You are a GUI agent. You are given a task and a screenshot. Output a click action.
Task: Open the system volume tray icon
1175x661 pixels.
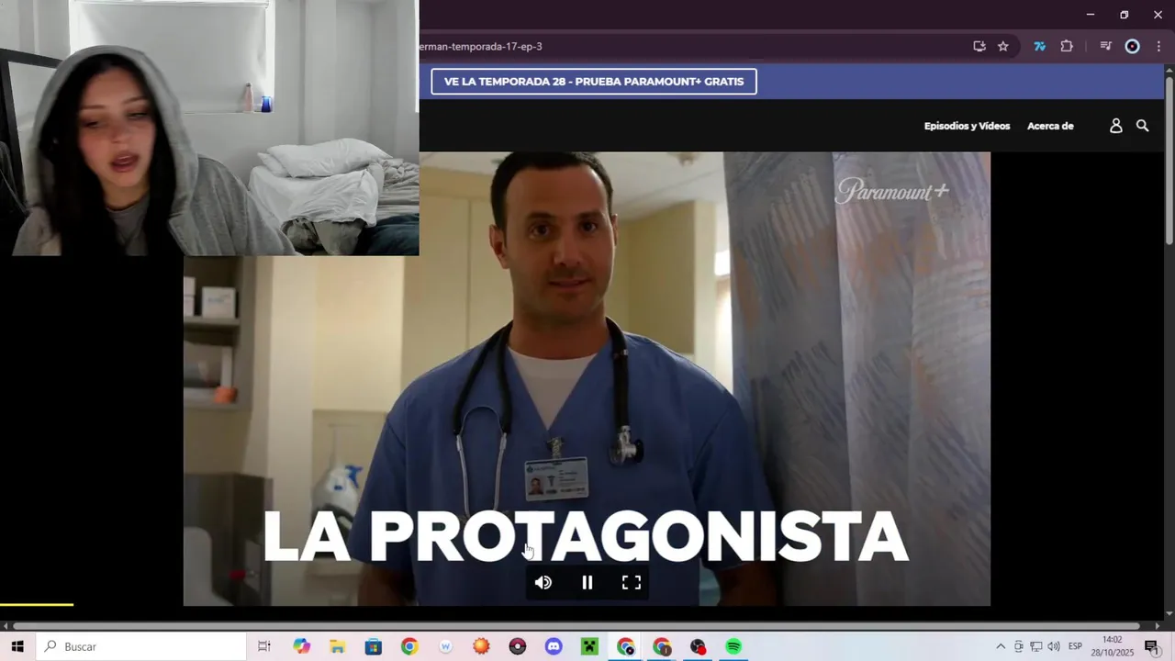coord(1053,646)
